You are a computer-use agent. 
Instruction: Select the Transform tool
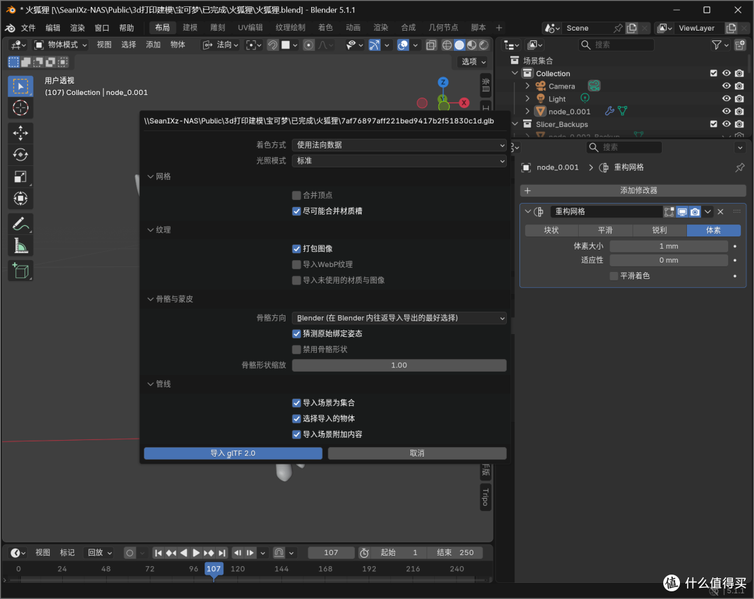pos(20,198)
